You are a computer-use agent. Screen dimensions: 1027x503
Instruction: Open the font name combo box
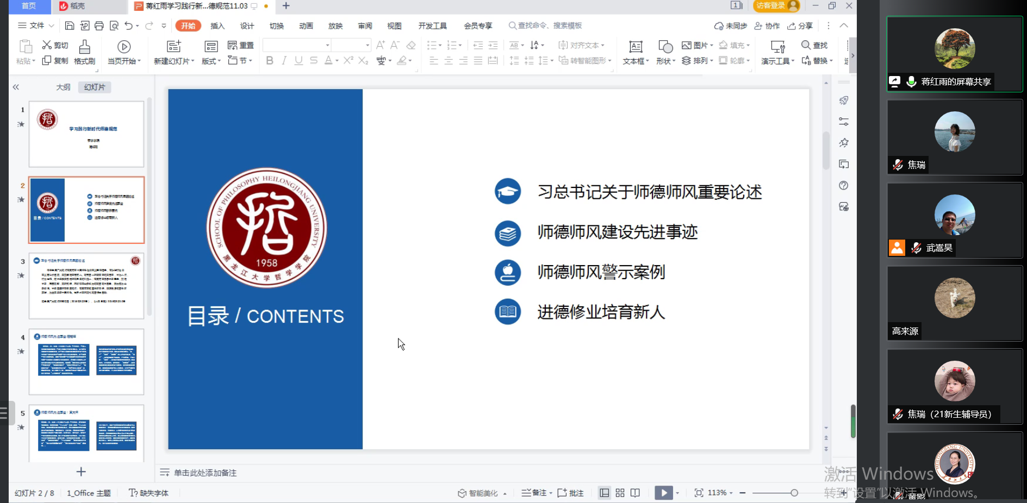click(x=296, y=45)
